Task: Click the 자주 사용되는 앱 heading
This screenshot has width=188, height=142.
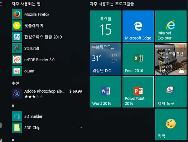Action: [26, 4]
